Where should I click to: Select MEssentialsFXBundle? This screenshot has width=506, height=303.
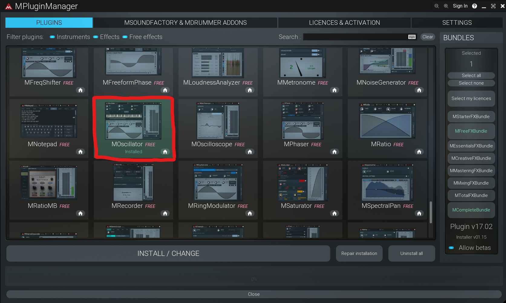pos(471,146)
